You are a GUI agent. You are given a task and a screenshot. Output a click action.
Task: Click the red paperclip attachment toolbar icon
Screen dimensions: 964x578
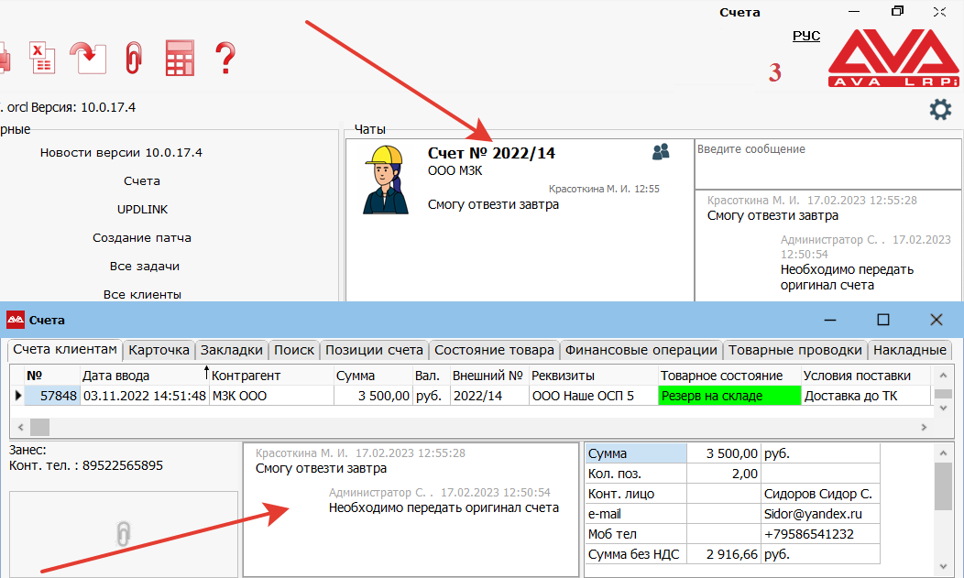coord(134,57)
